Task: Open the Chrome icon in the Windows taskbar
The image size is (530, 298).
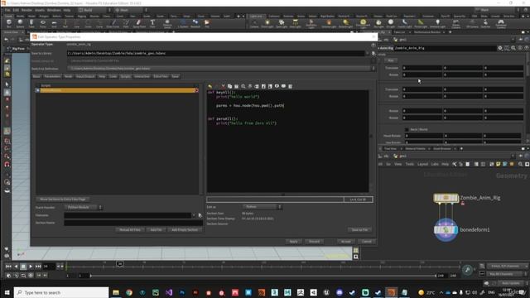Action: pyautogui.click(x=129, y=292)
